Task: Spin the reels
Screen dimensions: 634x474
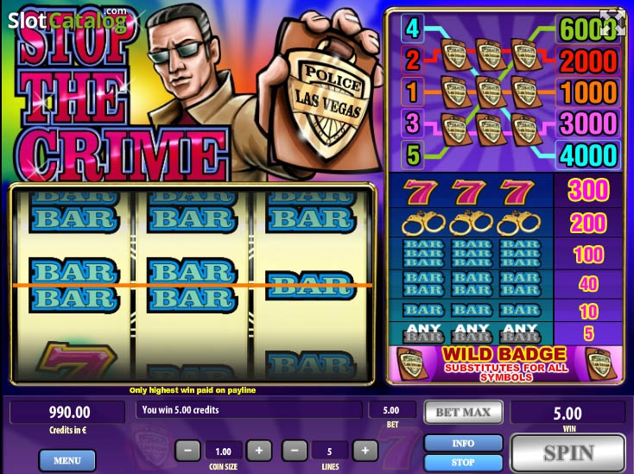Action: (x=568, y=452)
